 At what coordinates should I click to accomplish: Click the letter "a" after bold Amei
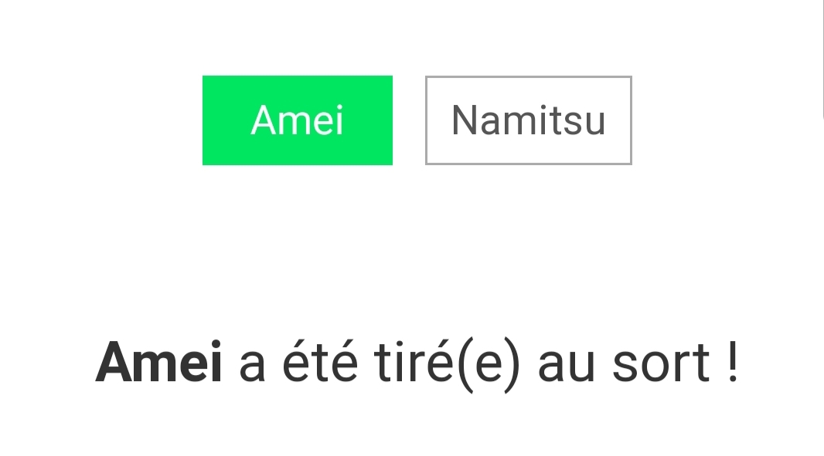click(x=252, y=364)
